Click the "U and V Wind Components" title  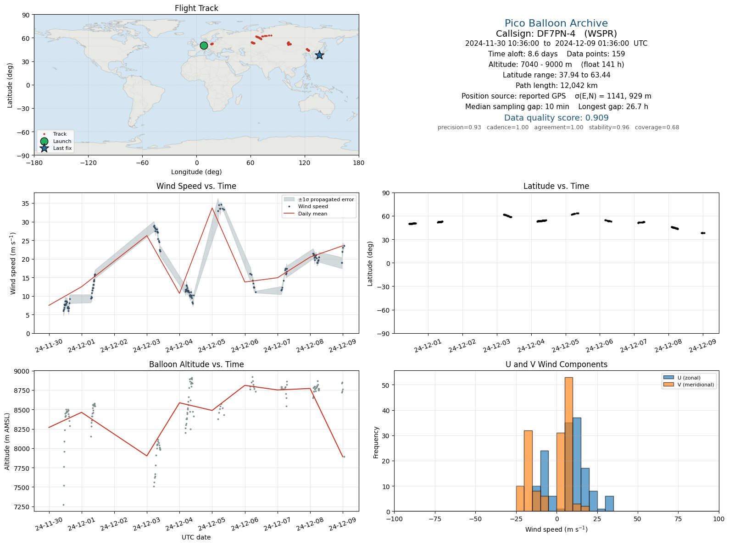click(556, 364)
